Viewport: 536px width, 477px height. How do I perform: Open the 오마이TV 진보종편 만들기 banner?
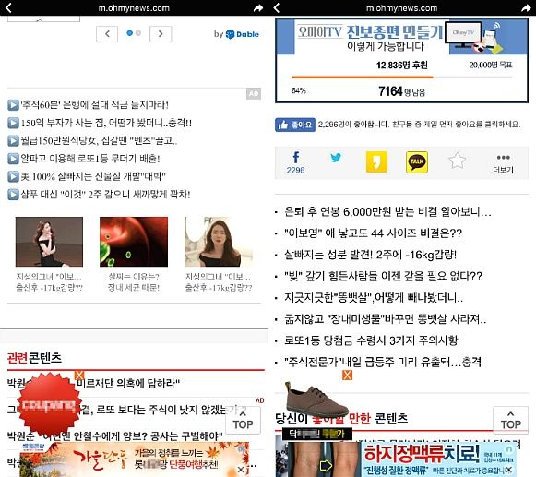tap(401, 36)
